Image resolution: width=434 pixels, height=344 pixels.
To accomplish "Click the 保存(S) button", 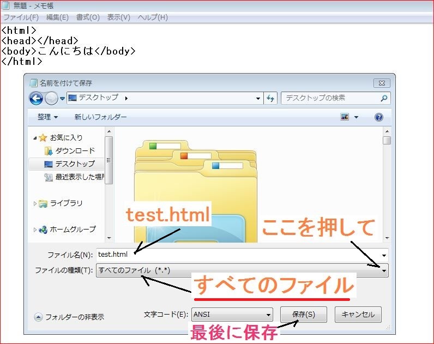I will pyautogui.click(x=304, y=315).
